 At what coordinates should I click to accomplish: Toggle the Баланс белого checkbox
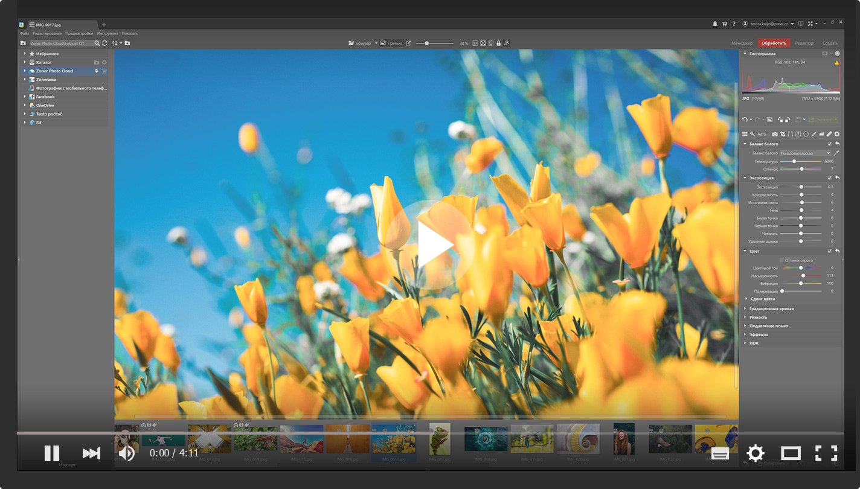tap(829, 144)
